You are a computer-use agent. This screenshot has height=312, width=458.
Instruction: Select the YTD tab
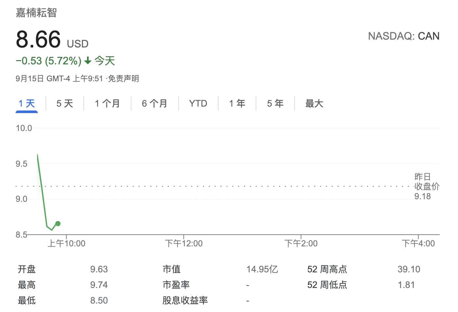pos(198,104)
